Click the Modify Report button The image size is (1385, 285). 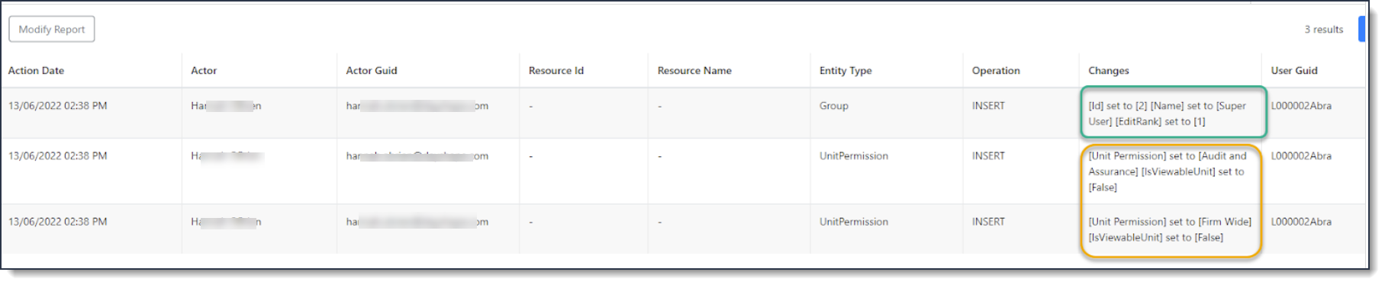point(52,29)
